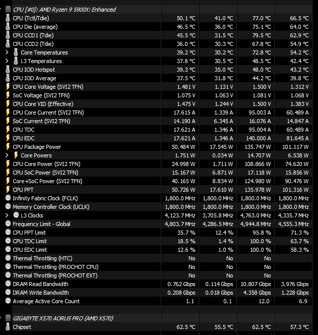Click the 50.1 °C current value of CPU Tctl/Tdie
This screenshot has width=318, height=335.
pyautogui.click(x=186, y=18)
